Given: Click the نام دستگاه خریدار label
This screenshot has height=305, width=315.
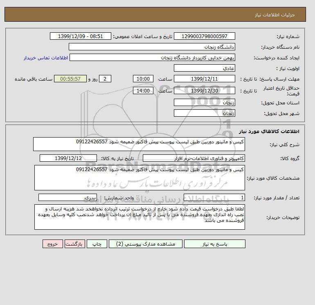Looking at the screenshot, I should click(x=280, y=47).
